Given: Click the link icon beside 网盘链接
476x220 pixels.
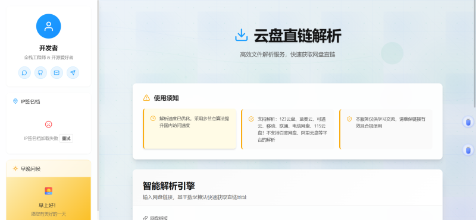Looking at the screenshot, I should (x=145, y=218).
